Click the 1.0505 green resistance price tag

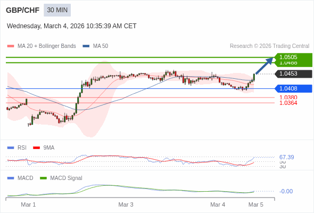pos(293,57)
